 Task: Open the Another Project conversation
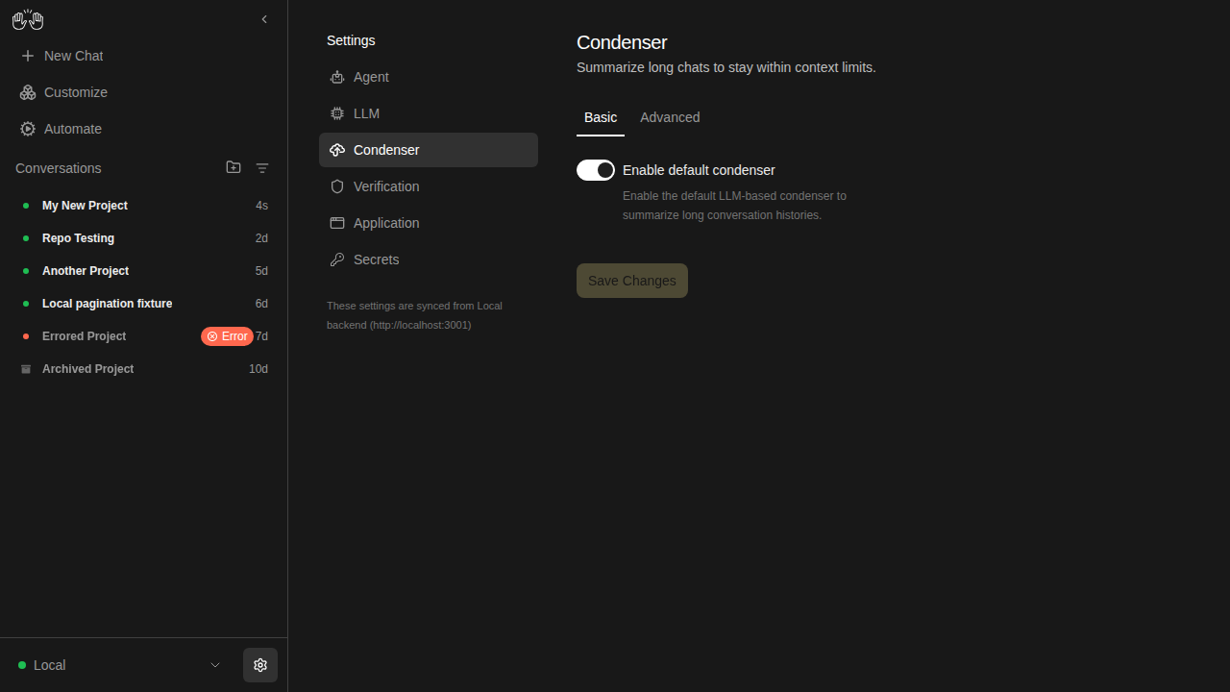click(144, 271)
